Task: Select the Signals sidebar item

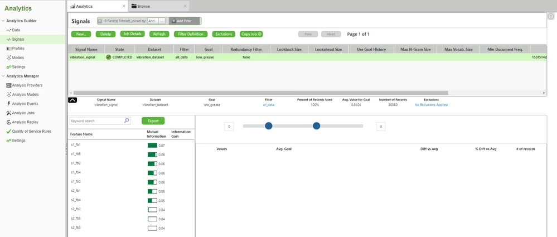Action: click(15, 40)
